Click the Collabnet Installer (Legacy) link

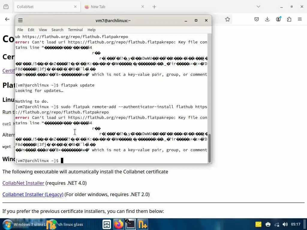33,194
